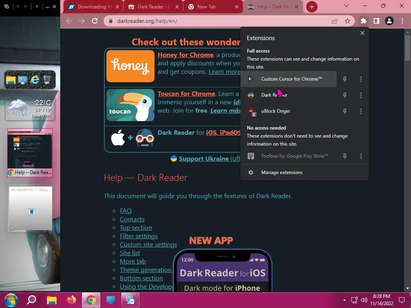Open Manage extensions
Image resolution: width=411 pixels, height=308 pixels.
[304, 172]
